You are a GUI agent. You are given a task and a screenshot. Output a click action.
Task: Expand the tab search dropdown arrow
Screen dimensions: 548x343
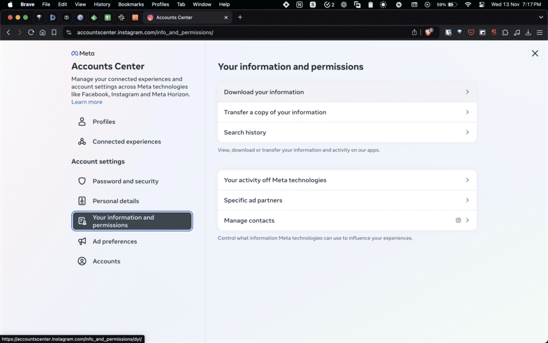tap(541, 17)
